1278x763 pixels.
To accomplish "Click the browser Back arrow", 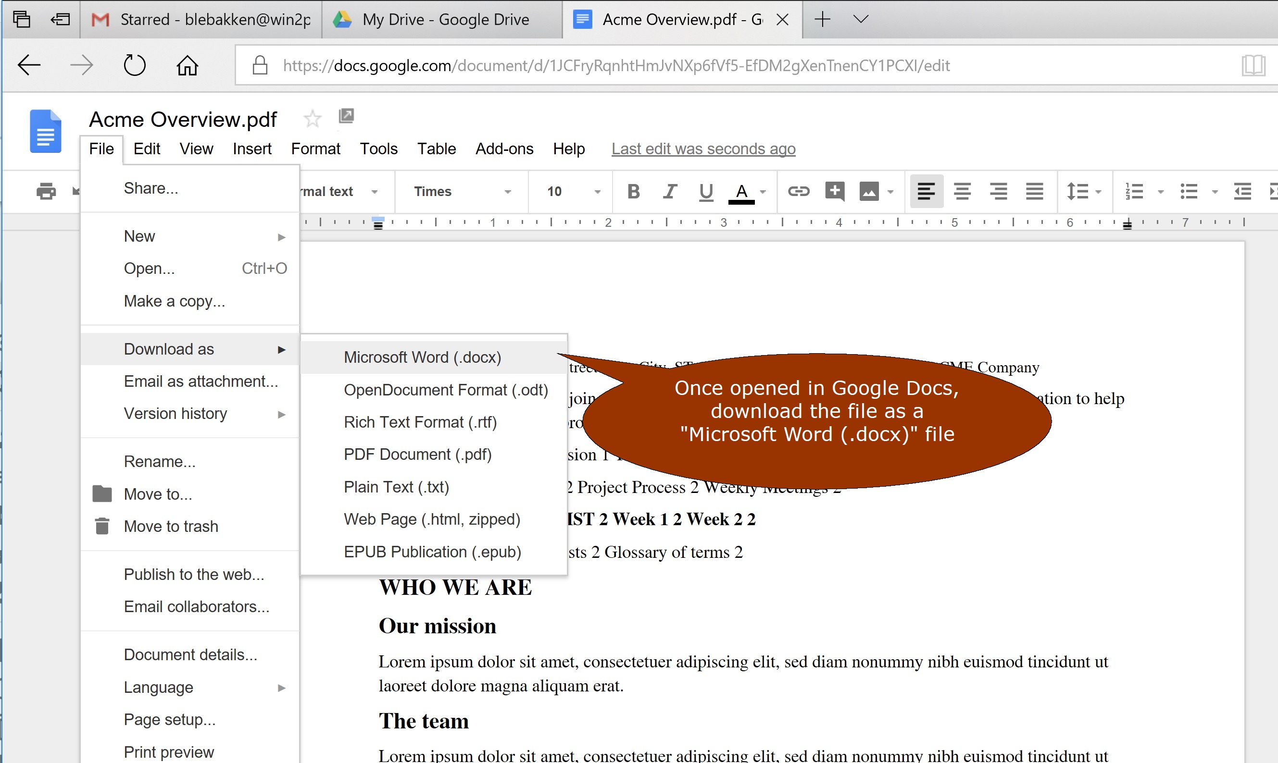I will pyautogui.click(x=29, y=65).
